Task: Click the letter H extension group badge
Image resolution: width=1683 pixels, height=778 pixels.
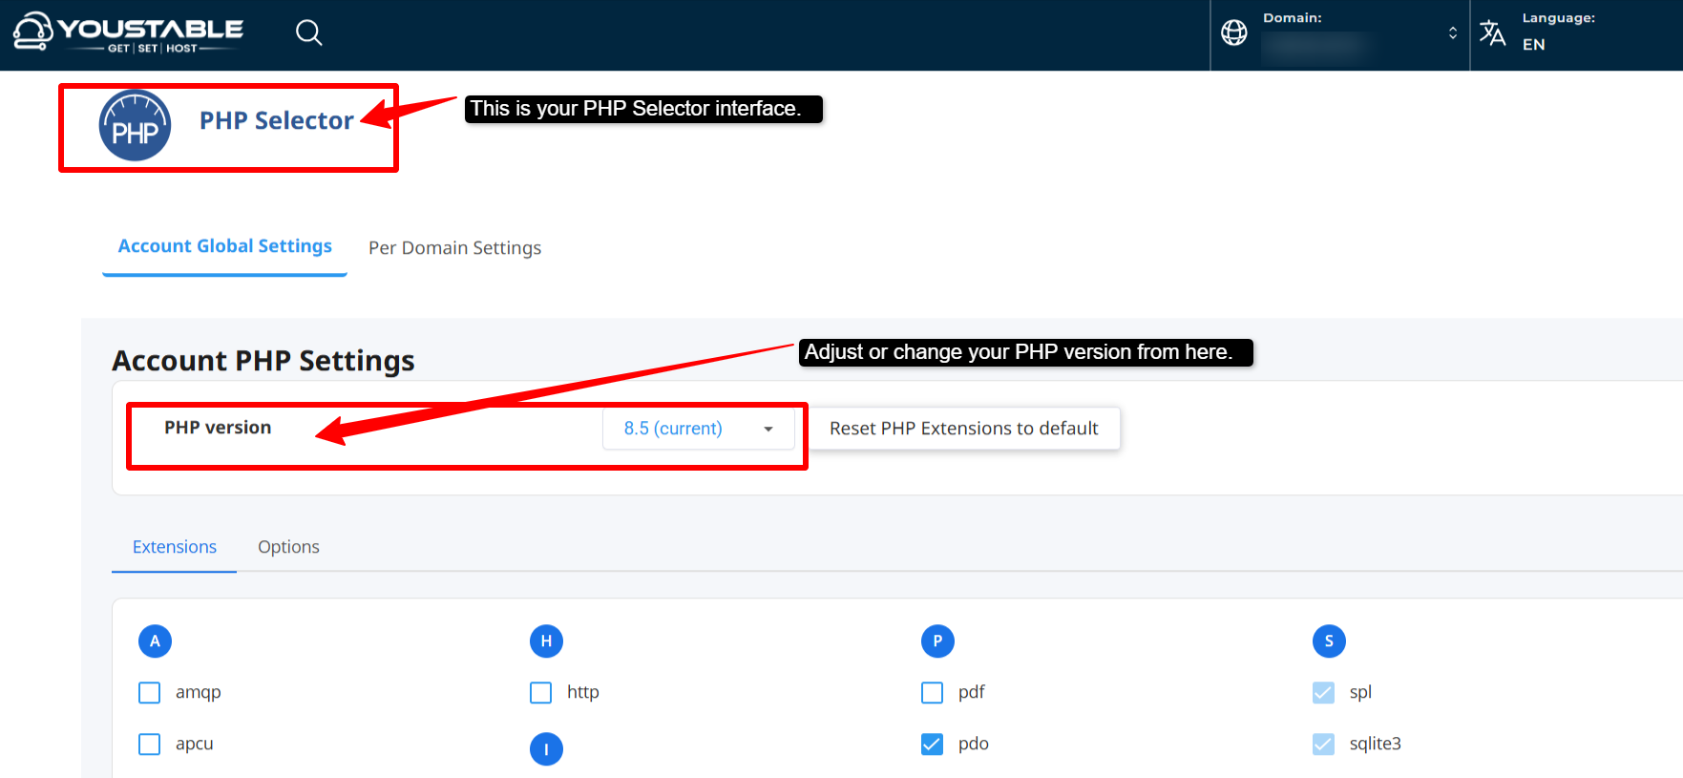Action: coord(546,641)
